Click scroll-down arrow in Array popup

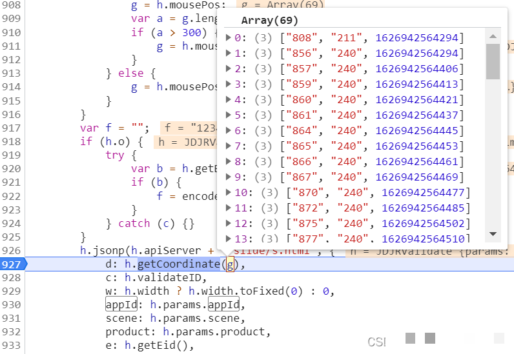(493, 234)
